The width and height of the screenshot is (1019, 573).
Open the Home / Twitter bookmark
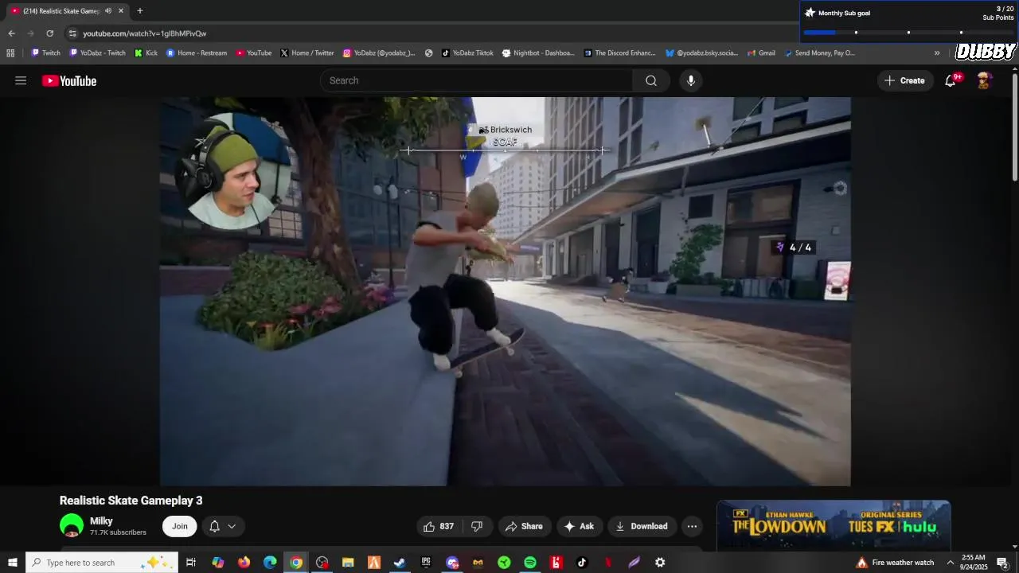(307, 53)
